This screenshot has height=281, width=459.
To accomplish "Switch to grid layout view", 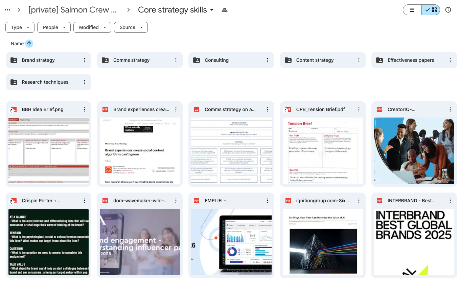I will point(431,10).
